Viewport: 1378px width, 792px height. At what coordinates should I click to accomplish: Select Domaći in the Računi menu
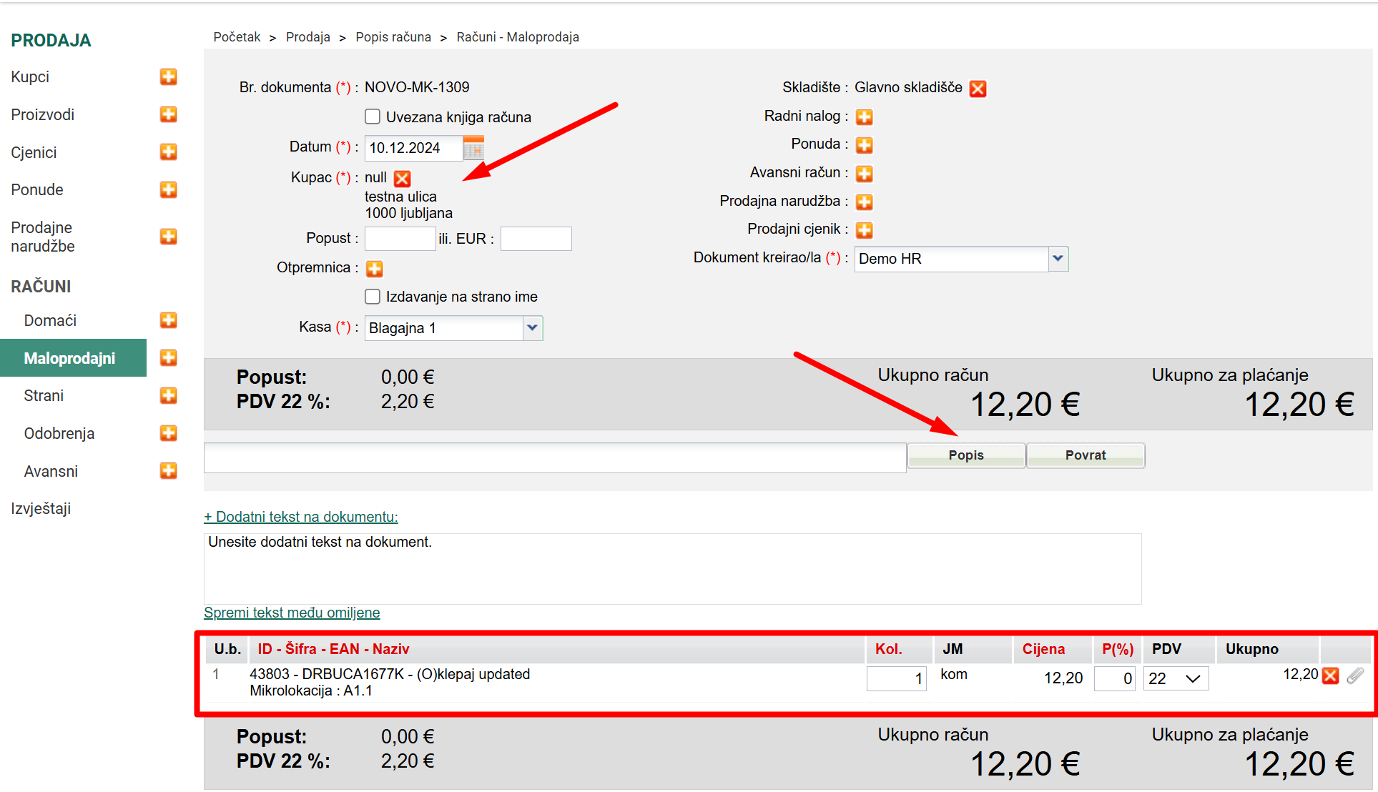pos(50,320)
